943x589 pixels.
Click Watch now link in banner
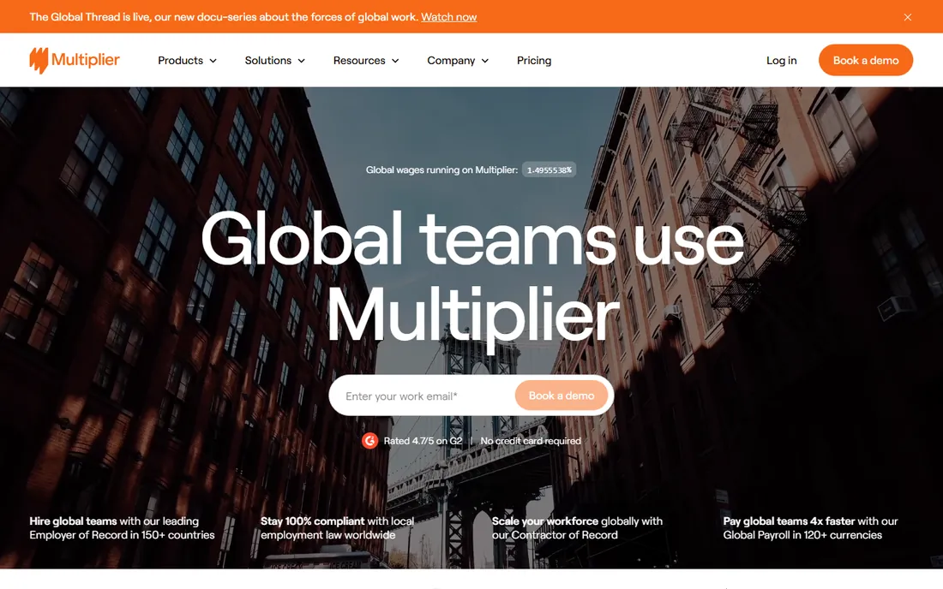(448, 17)
